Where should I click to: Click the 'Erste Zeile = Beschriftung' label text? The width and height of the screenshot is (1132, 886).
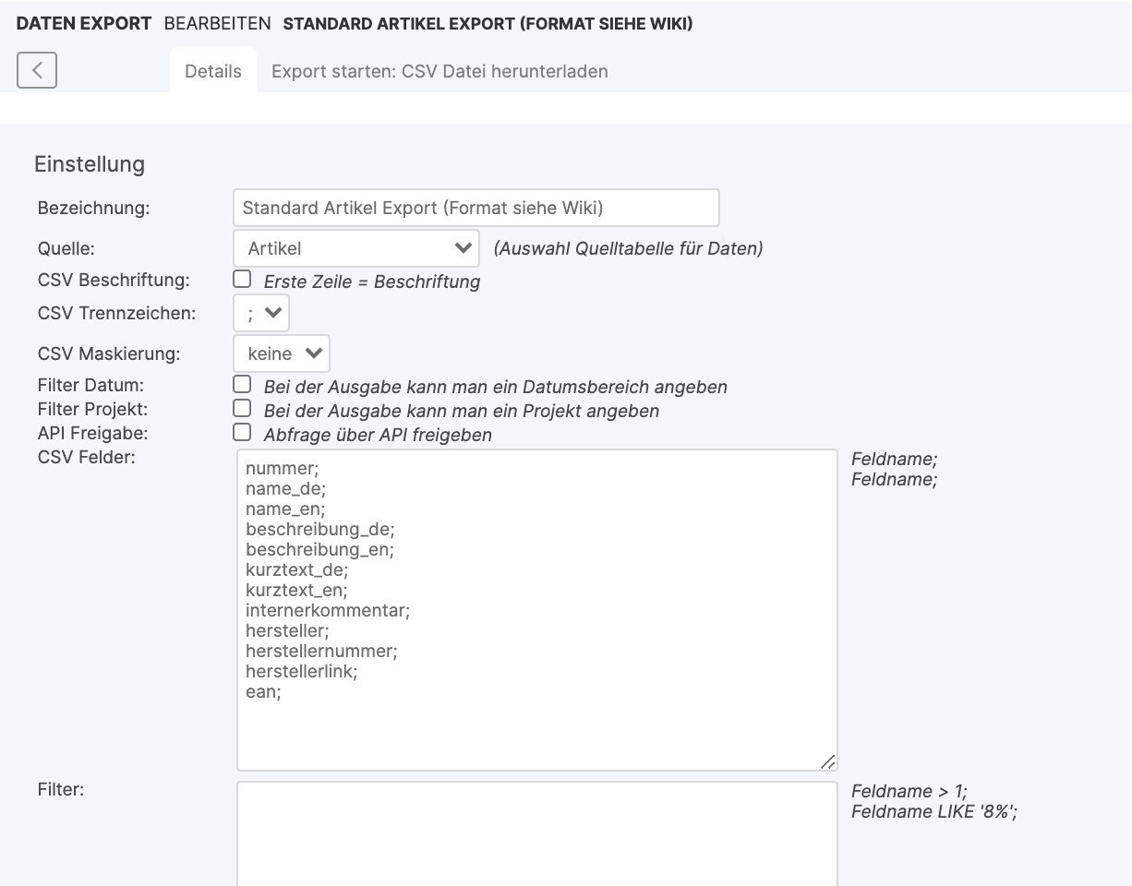[x=371, y=281]
